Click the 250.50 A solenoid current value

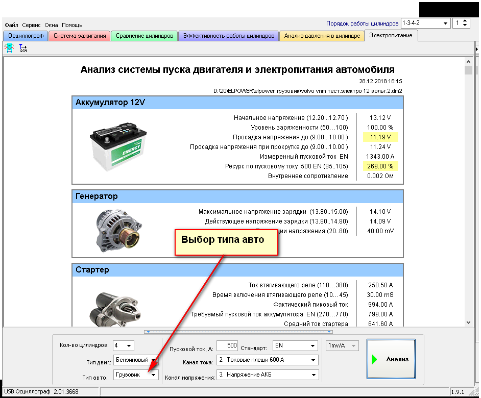pos(380,285)
